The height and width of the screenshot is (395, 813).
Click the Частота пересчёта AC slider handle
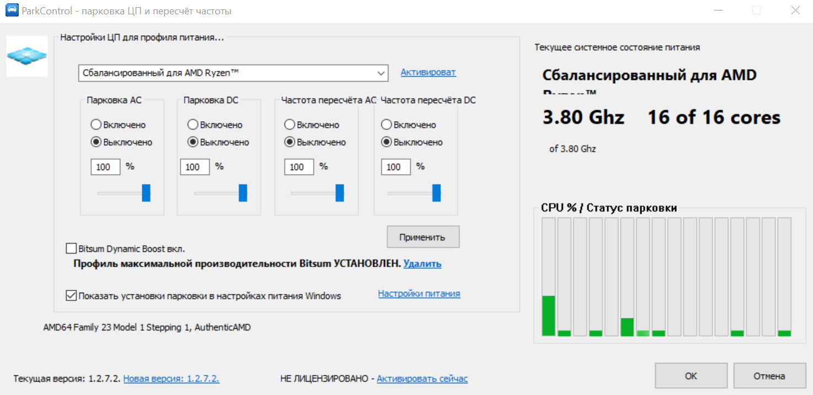340,193
